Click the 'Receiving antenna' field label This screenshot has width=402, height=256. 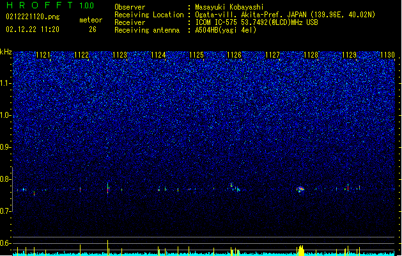pos(147,30)
